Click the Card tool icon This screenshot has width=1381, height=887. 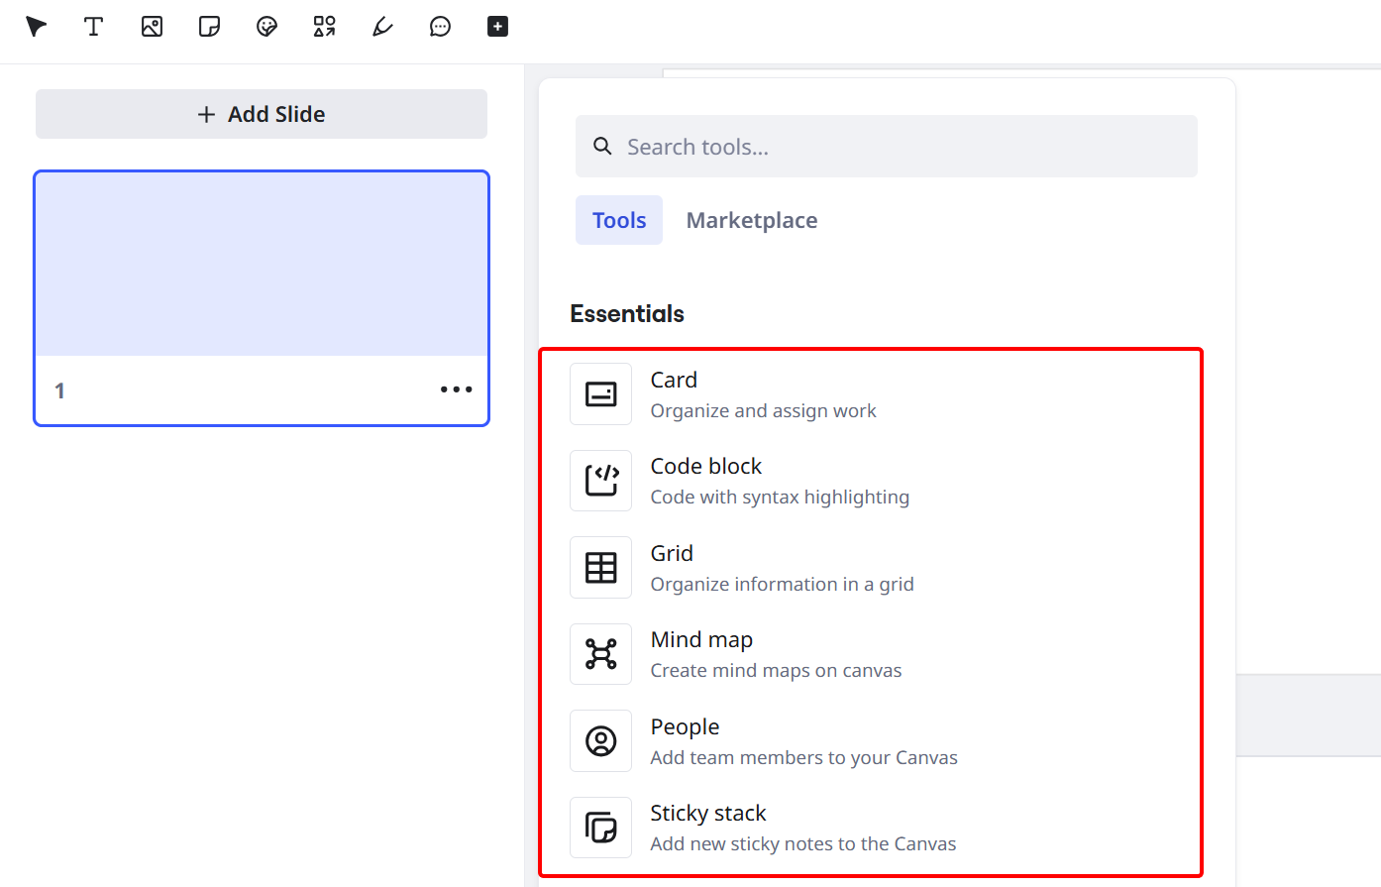(x=600, y=392)
